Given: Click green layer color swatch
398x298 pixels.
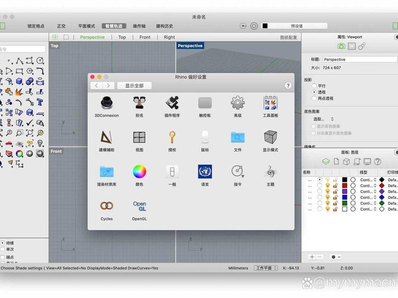Looking at the screenshot, I should point(344,203).
